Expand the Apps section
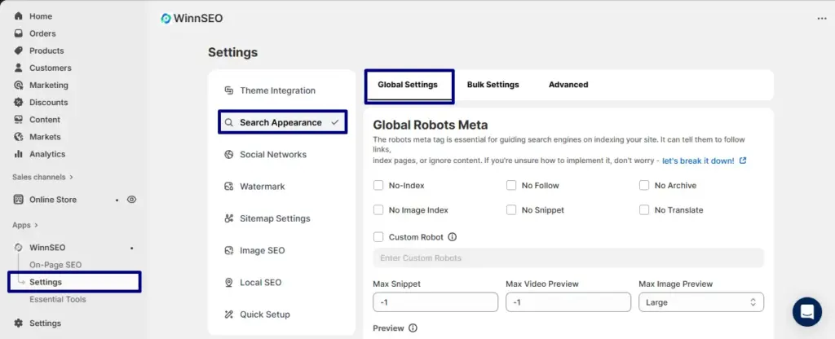The image size is (835, 339). (x=25, y=225)
